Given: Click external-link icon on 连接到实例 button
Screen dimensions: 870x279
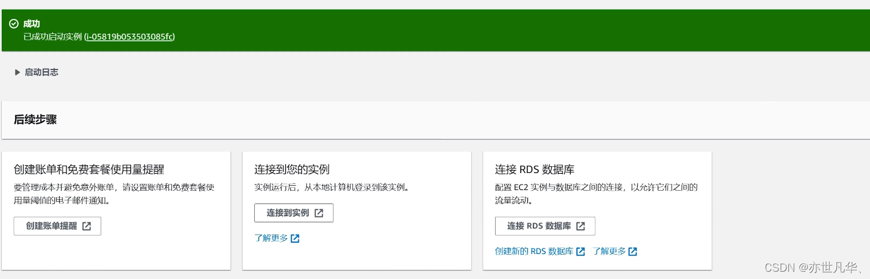Looking at the screenshot, I should (319, 213).
